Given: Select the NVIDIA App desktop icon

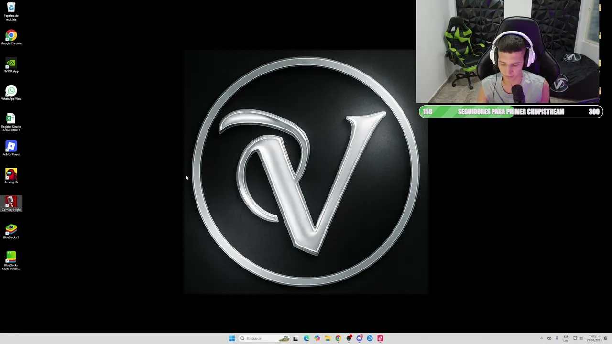Looking at the screenshot, I should 11,65.
